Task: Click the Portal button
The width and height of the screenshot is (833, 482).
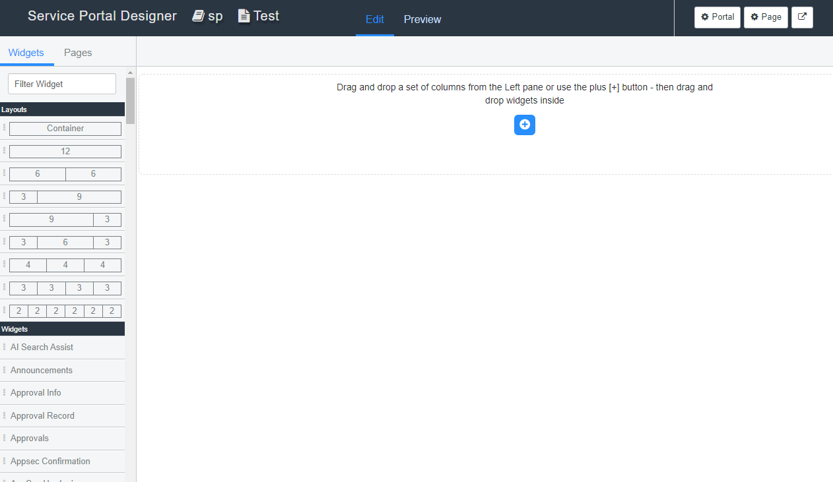Action: pos(717,17)
